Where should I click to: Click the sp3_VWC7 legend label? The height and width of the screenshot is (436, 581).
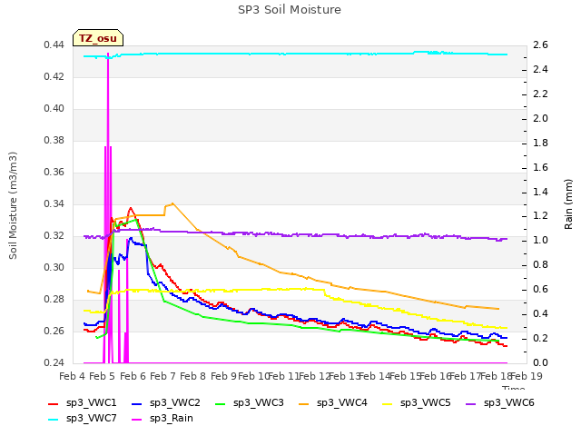tap(91, 419)
